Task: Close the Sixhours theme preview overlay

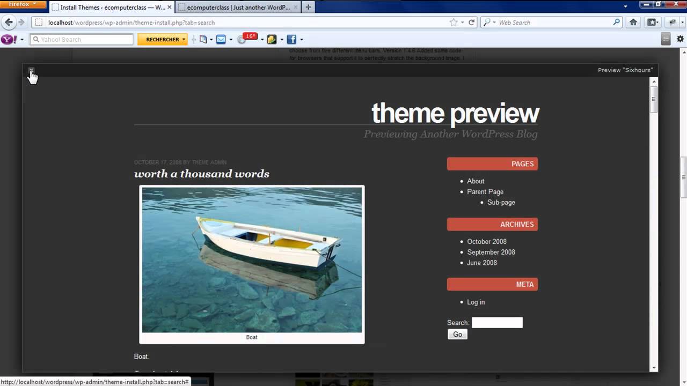Action: tap(31, 70)
